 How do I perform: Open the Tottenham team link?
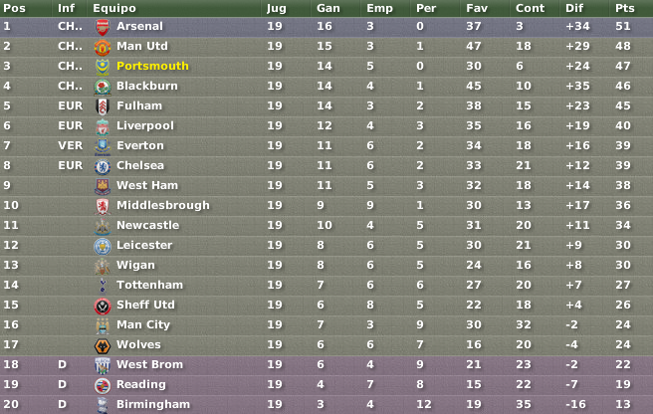pyautogui.click(x=149, y=285)
